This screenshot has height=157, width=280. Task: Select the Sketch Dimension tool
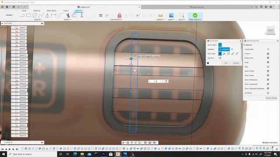click(x=53, y=15)
